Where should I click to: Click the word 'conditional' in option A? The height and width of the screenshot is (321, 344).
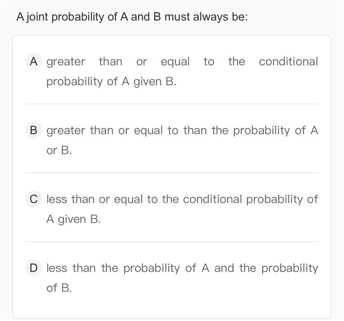pos(288,61)
